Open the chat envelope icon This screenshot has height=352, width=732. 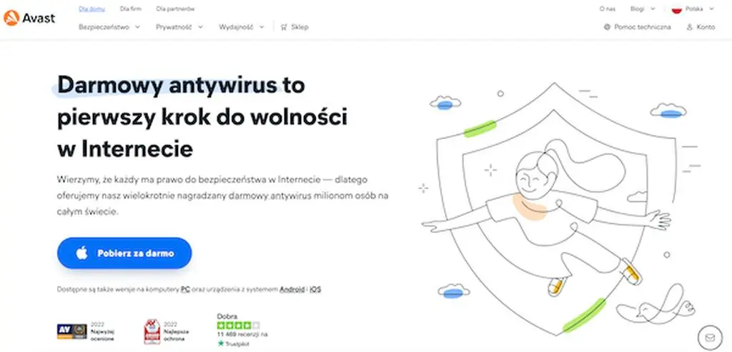tap(710, 336)
